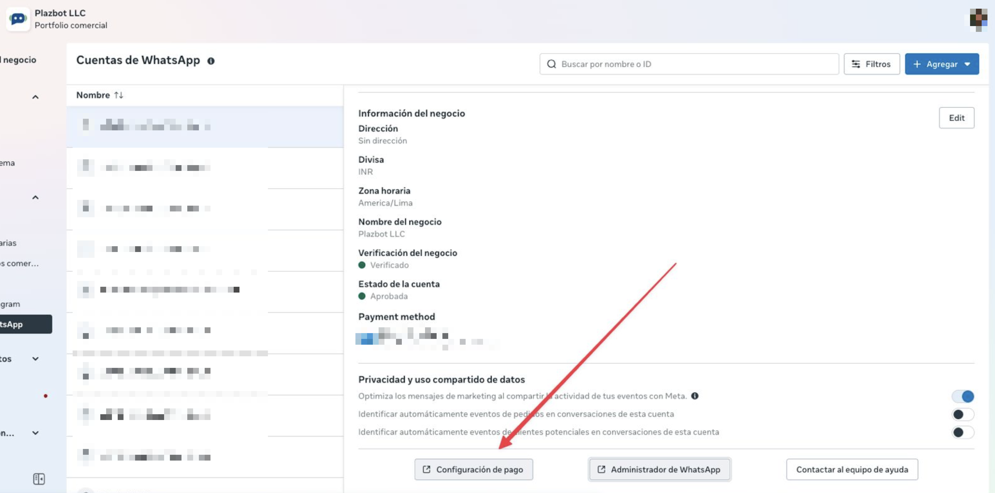Click the Nombre column sort arrows
Image resolution: width=995 pixels, height=493 pixels.
(x=119, y=95)
